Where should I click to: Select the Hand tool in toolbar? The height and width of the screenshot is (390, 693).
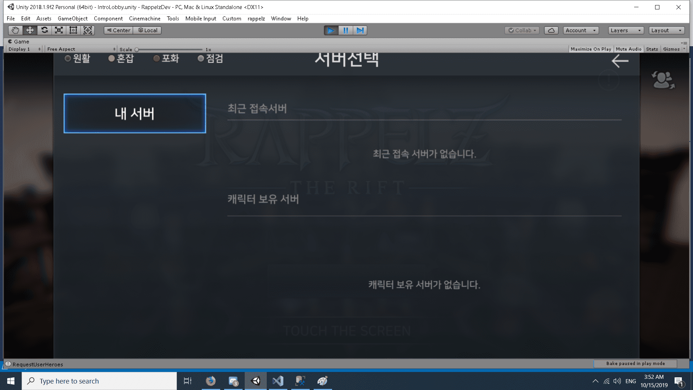(14, 30)
